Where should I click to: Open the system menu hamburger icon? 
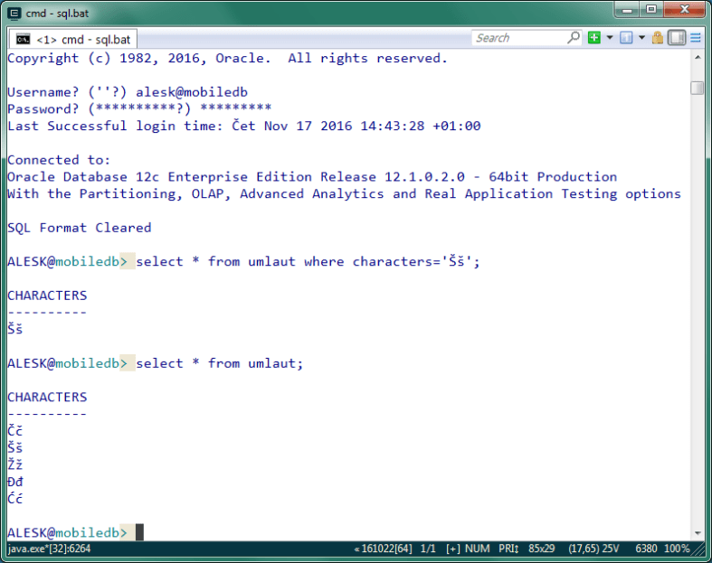click(696, 38)
